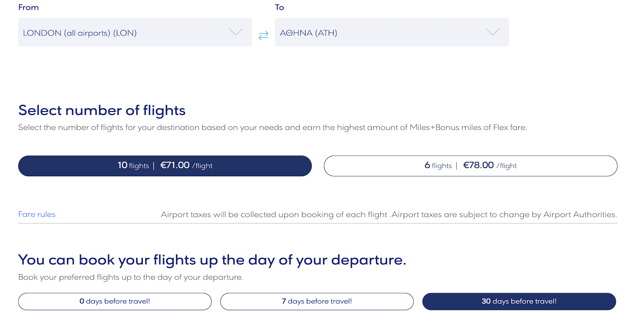Viewport: 640px width, 325px height.
Task: Select the currently highlighted 10 flights pill
Action: pyautogui.click(x=165, y=166)
